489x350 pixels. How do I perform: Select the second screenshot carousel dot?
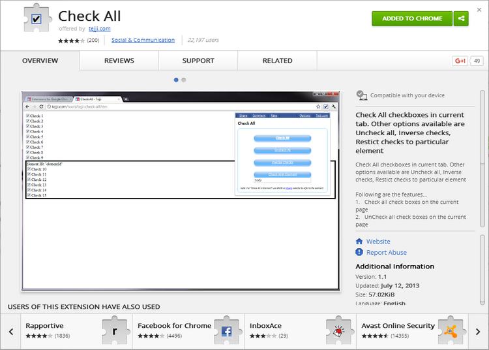tap(184, 80)
